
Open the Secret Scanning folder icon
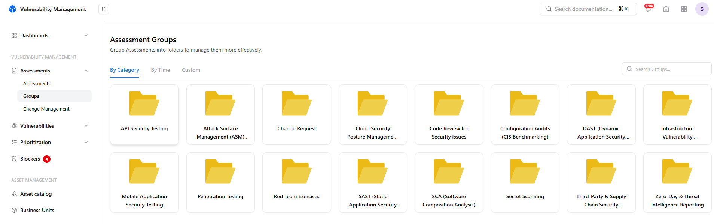point(525,171)
